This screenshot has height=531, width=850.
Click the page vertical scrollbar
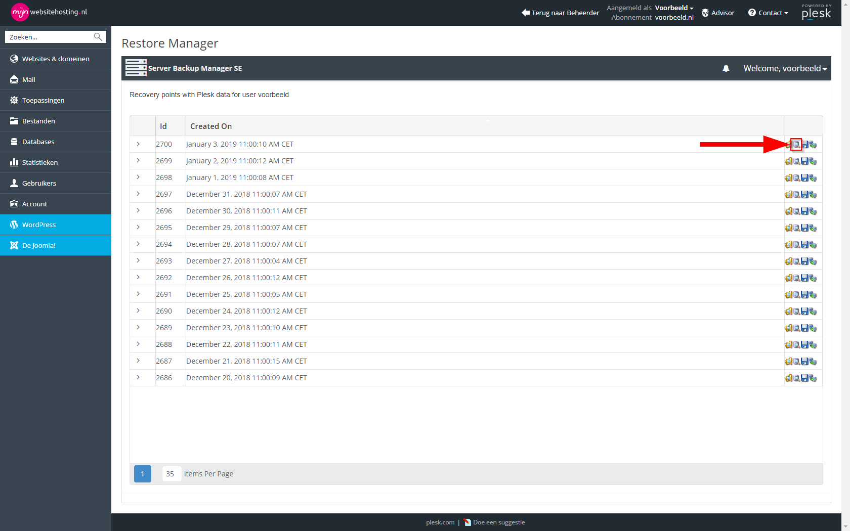[x=845, y=265]
